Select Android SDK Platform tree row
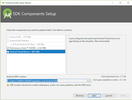The width and height of the screenshot is (132, 100). [x=36, y=41]
